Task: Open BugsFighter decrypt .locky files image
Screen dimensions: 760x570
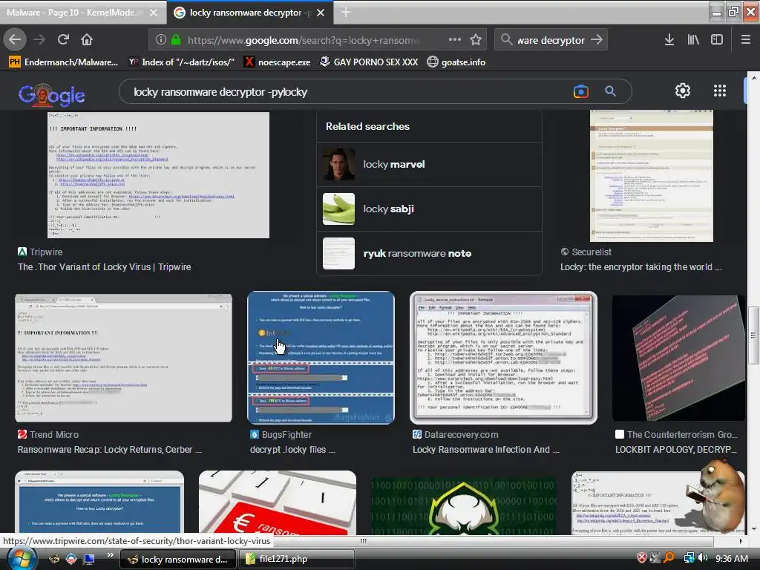Action: pyautogui.click(x=321, y=358)
